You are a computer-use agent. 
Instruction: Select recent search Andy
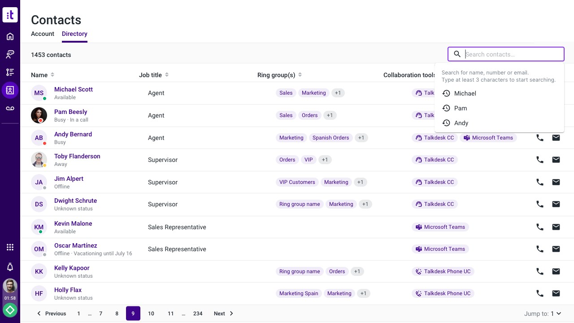[x=461, y=123]
